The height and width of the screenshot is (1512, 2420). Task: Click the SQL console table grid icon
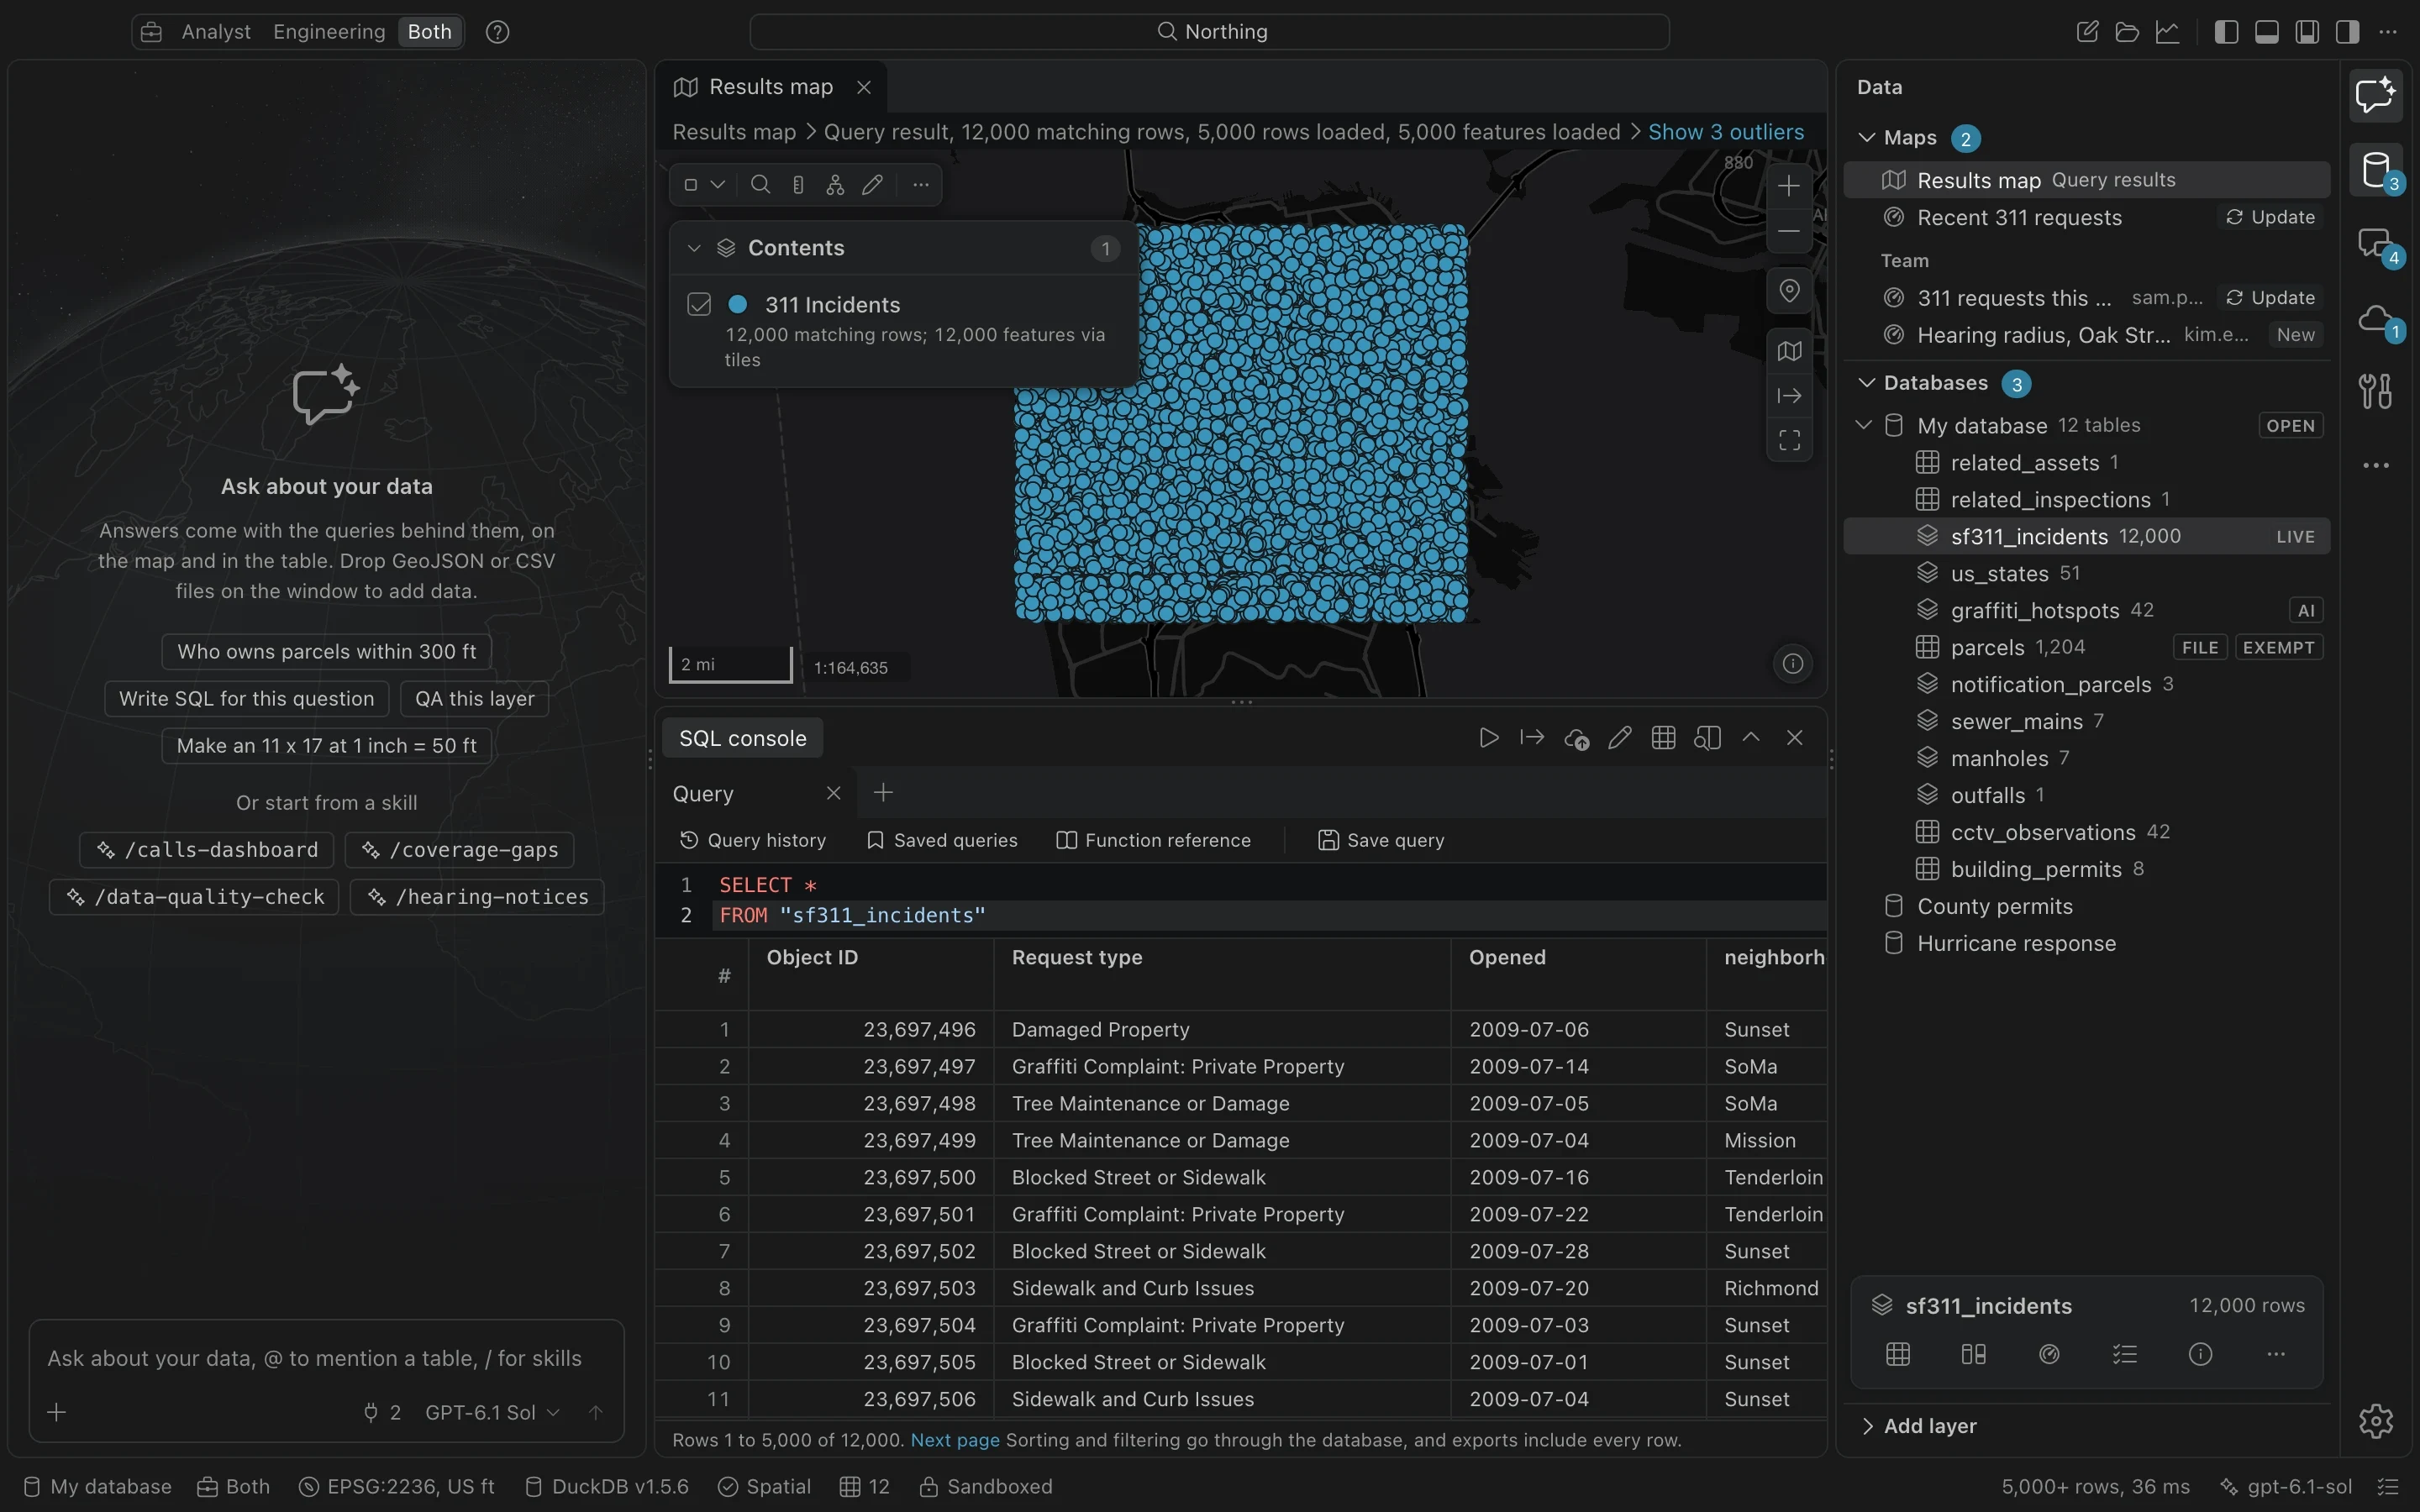[1664, 738]
